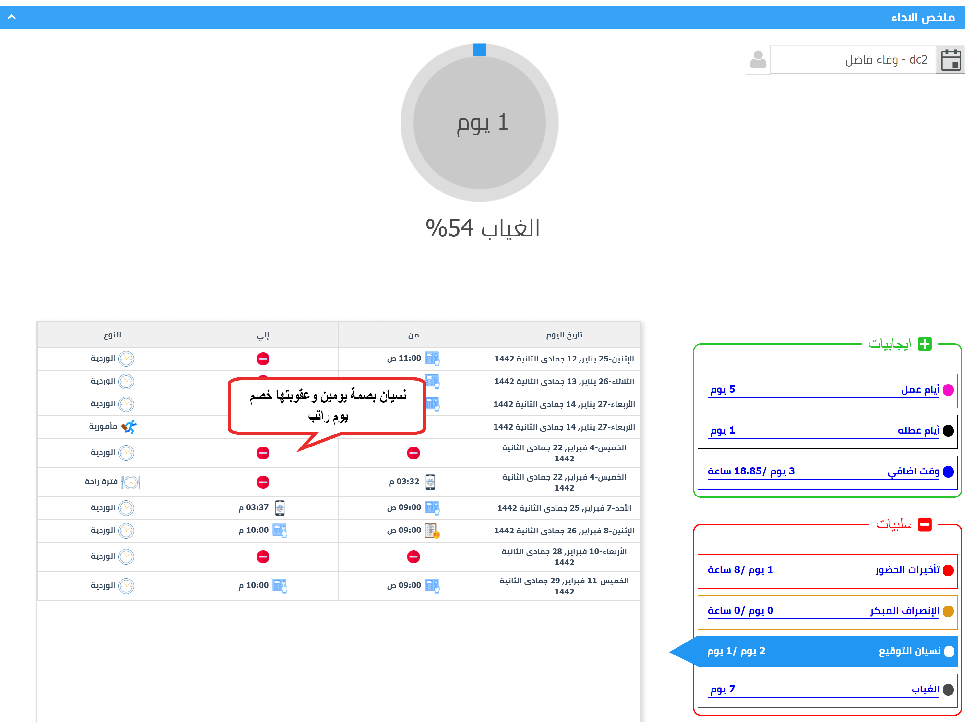969x722 pixels.
Task: Click the فترة راحة break clock icon
Action: coord(130,482)
